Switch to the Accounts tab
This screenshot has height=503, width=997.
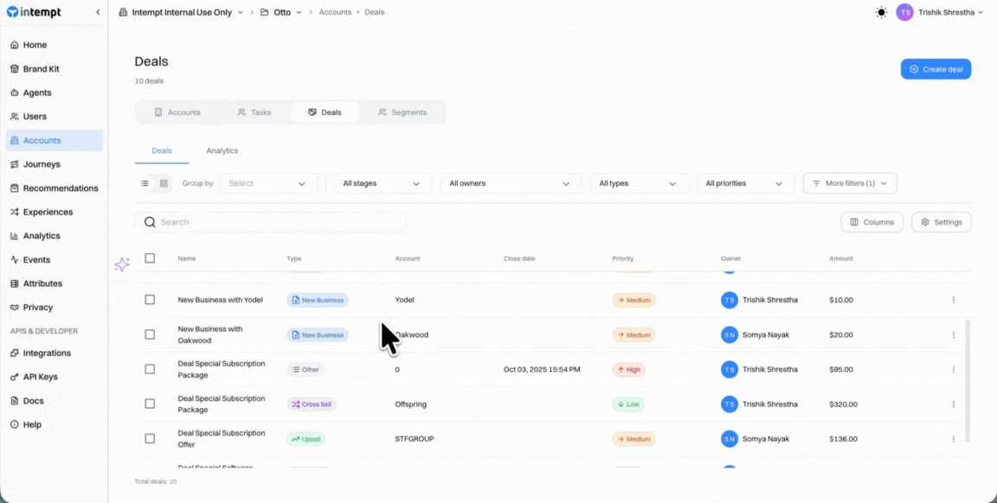coord(177,112)
